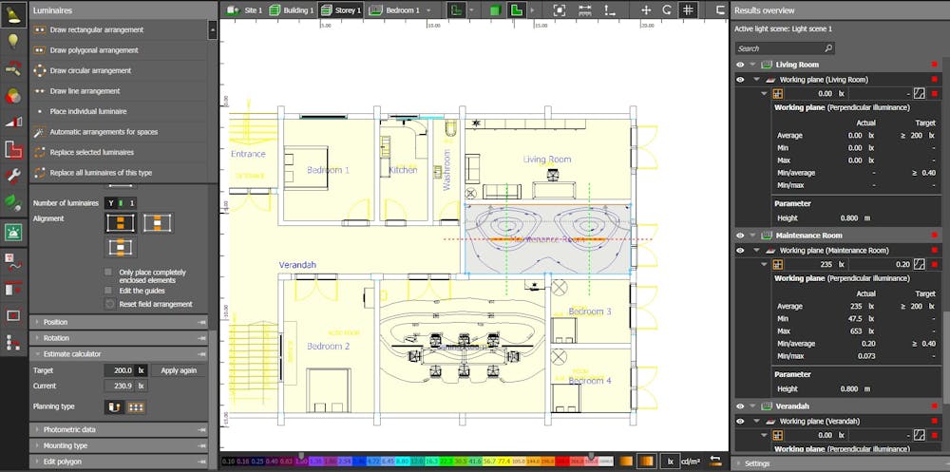The height and width of the screenshot is (472, 950).
Task: Collapse the Maintenance Room results group
Action: 753,235
